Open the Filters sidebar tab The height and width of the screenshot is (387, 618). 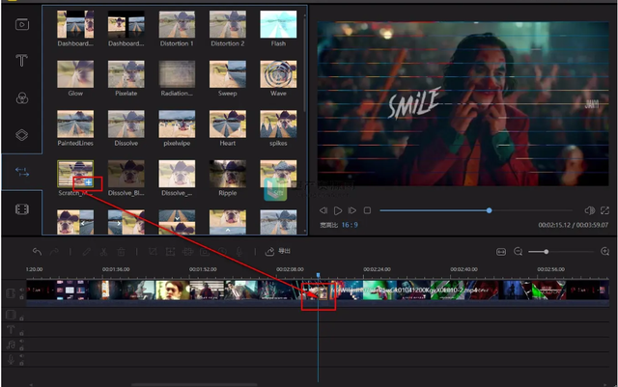coord(21,97)
